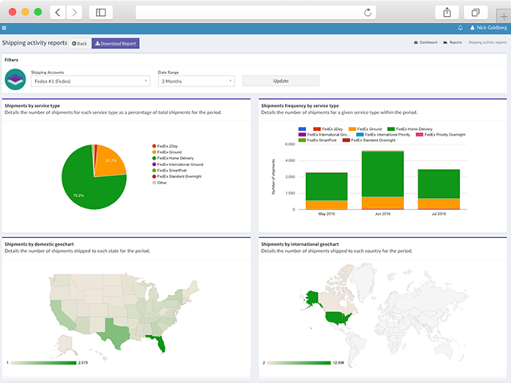Screen dimensions: 511x383
Task: Open Shipping Accounts dropdown
Action: point(90,81)
